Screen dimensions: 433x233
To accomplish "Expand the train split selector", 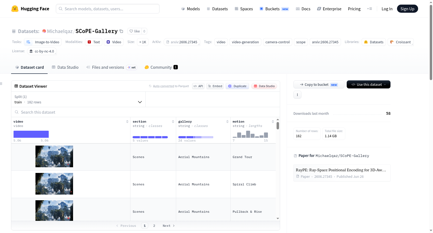I will pos(78,99).
